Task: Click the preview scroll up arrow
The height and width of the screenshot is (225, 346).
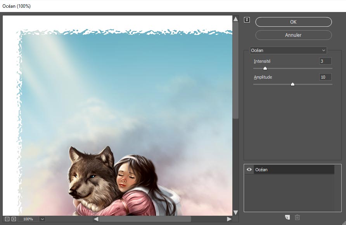Action: pyautogui.click(x=235, y=19)
